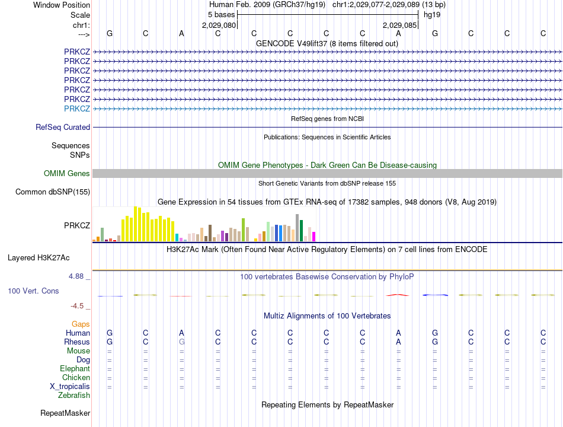This screenshot has width=563, height=427.
Task: Click the 2,029,080 coordinate tick label
Action: point(219,25)
